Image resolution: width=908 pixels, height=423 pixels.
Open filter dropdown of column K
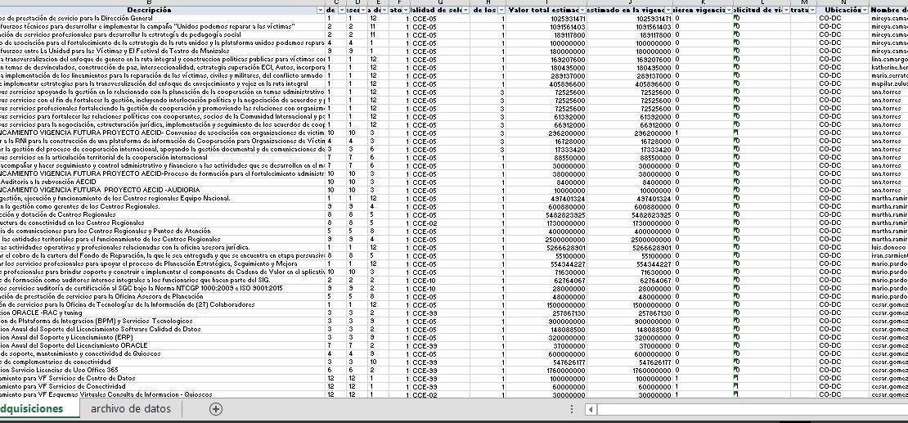tap(729, 11)
